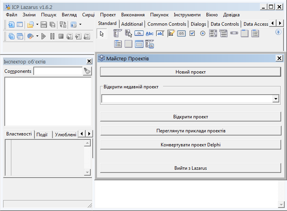Screen dimensions: 287x211
Task: Pick the TLabel Abc component
Action: 149,33
